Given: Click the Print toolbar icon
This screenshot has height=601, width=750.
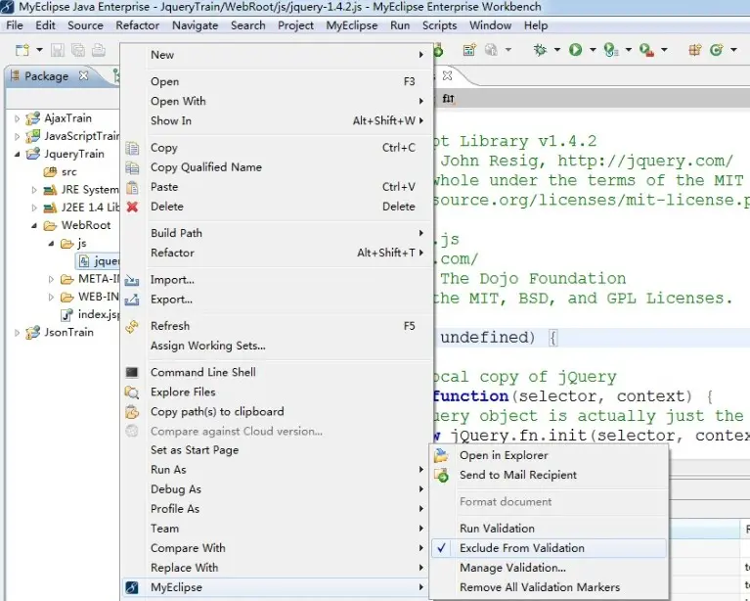Looking at the screenshot, I should coord(99,50).
